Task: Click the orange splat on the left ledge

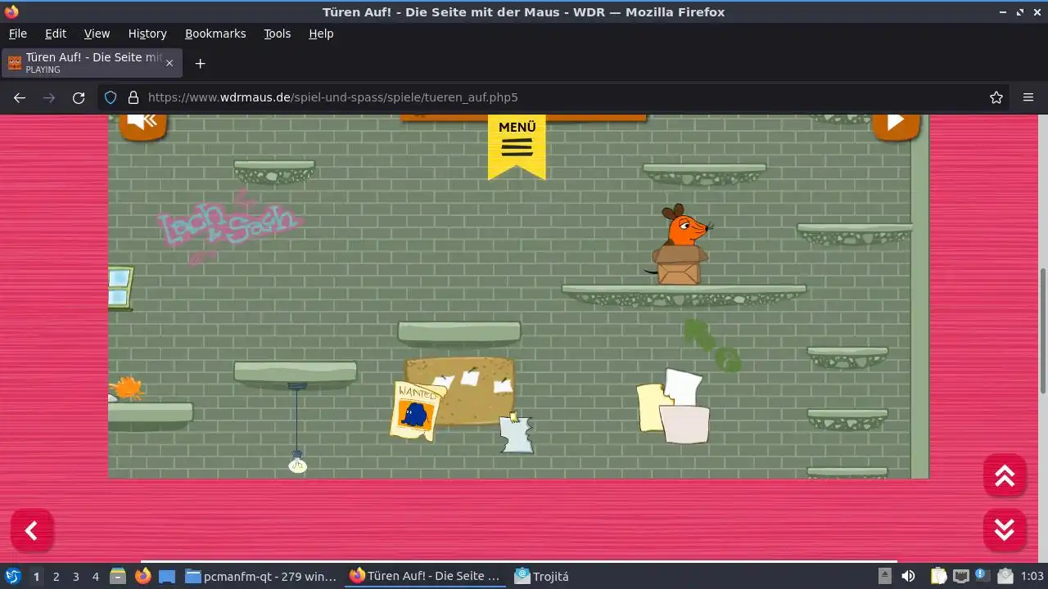Action: coord(127,388)
